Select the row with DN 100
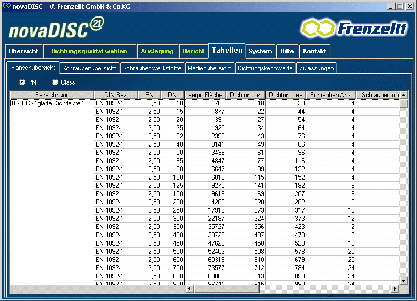The height and width of the screenshot is (301, 417). tap(176, 177)
